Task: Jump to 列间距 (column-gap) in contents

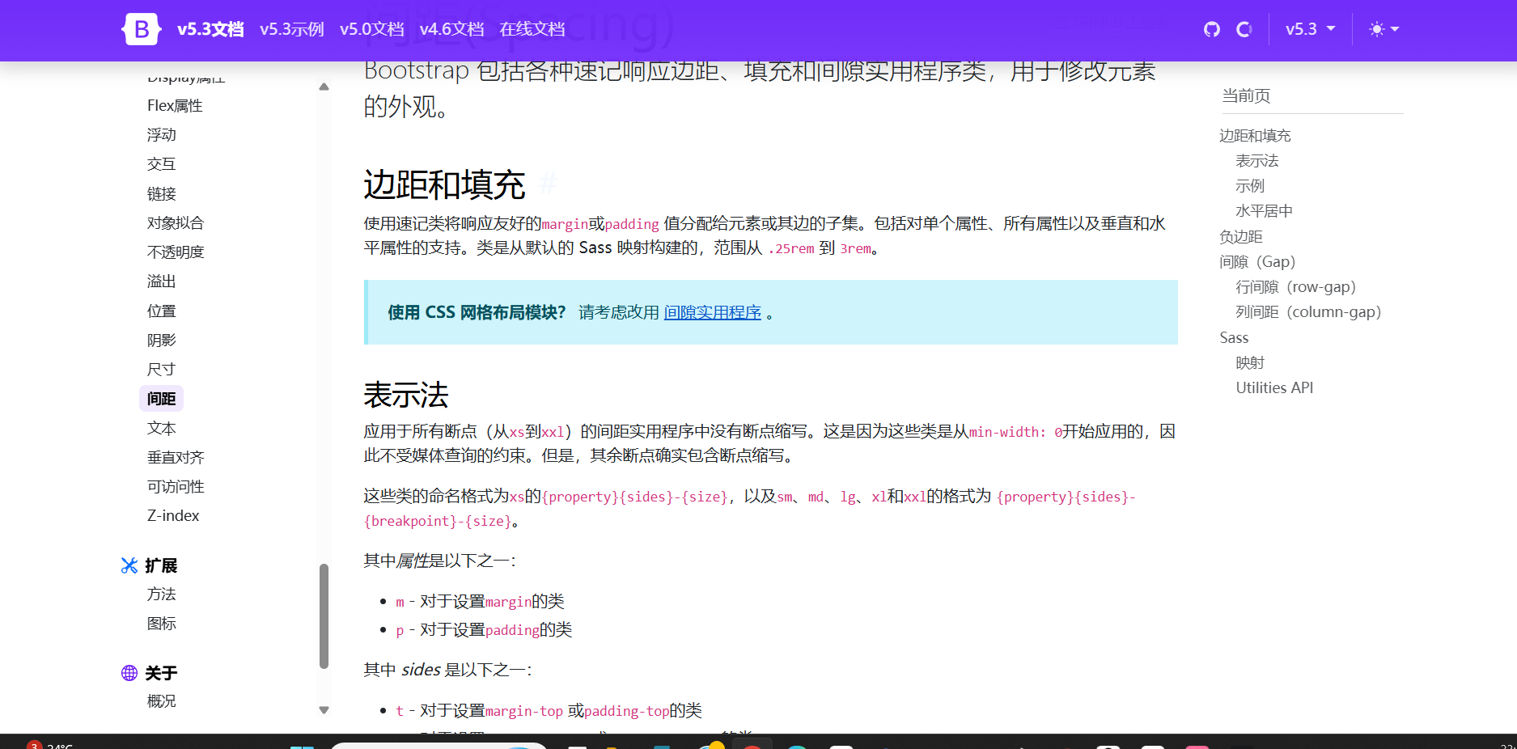Action: (x=1308, y=312)
